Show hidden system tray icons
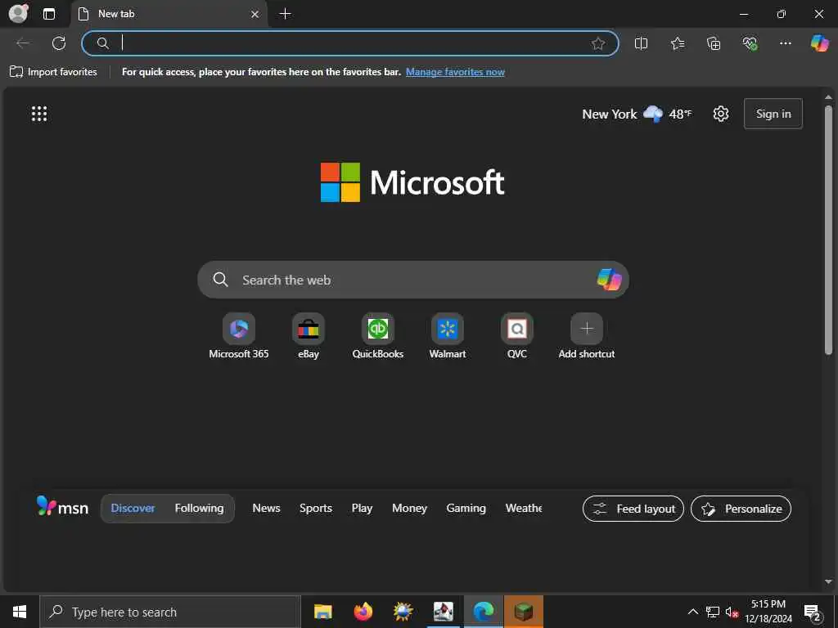The height and width of the screenshot is (628, 838). (692, 612)
